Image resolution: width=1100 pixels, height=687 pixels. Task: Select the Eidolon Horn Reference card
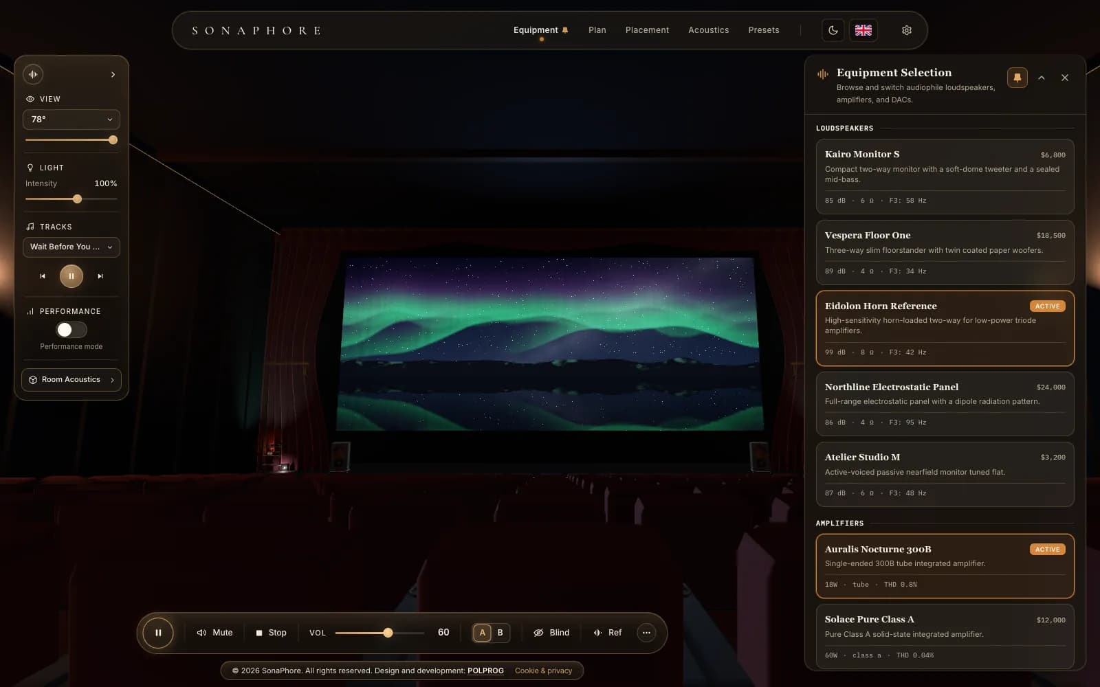tap(945, 328)
